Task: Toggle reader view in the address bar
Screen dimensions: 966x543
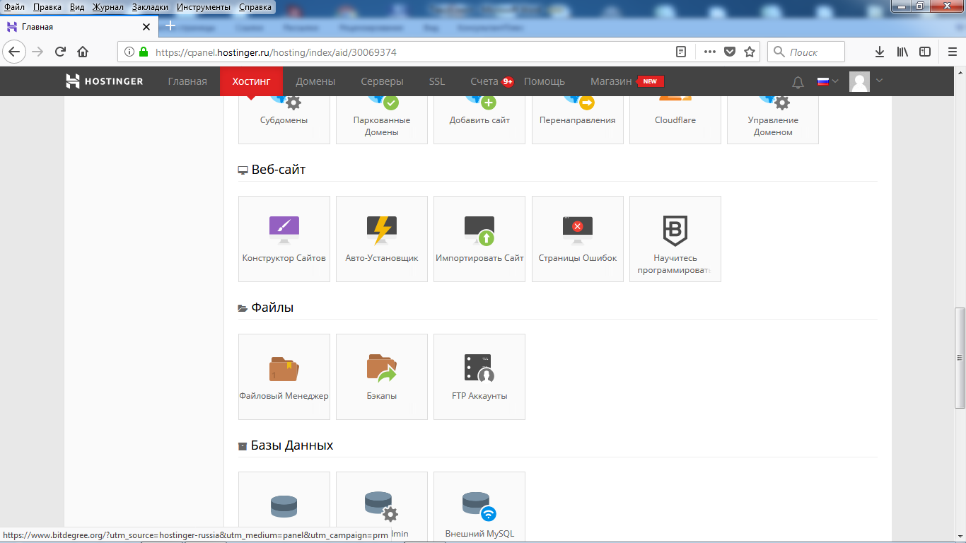Action: tap(681, 52)
